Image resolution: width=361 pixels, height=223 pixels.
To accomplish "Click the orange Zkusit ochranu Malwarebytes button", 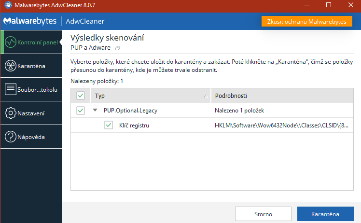I will 307,22.
